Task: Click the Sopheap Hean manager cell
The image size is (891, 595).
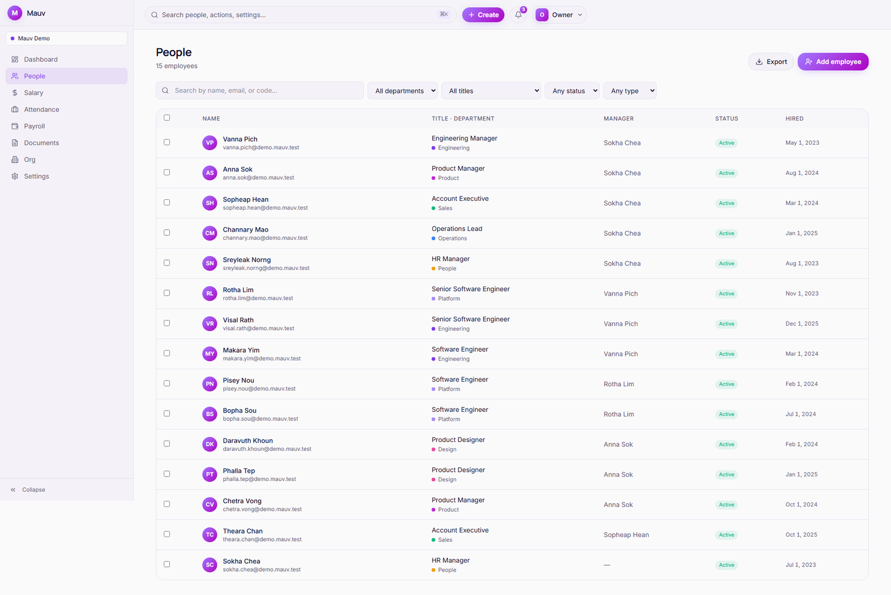Action: tap(626, 535)
